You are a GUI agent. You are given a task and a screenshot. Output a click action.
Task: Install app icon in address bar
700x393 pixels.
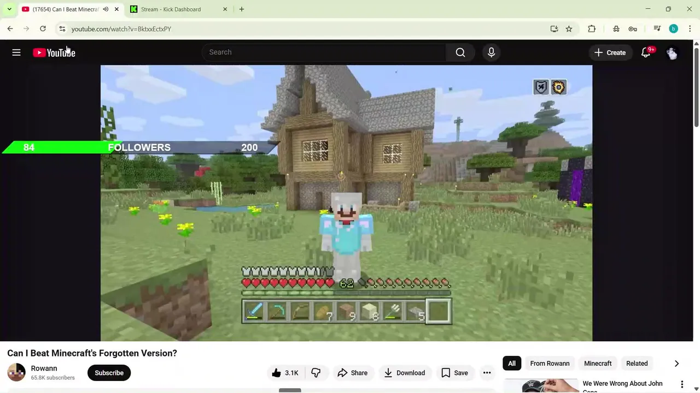[x=554, y=29]
